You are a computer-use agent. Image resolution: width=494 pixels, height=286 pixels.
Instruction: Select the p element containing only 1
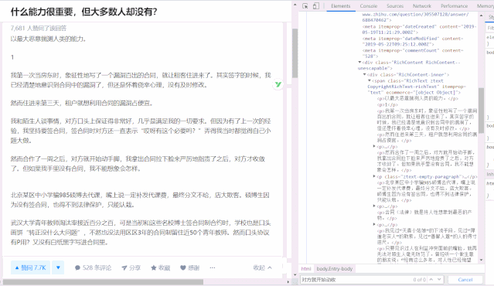387,104
